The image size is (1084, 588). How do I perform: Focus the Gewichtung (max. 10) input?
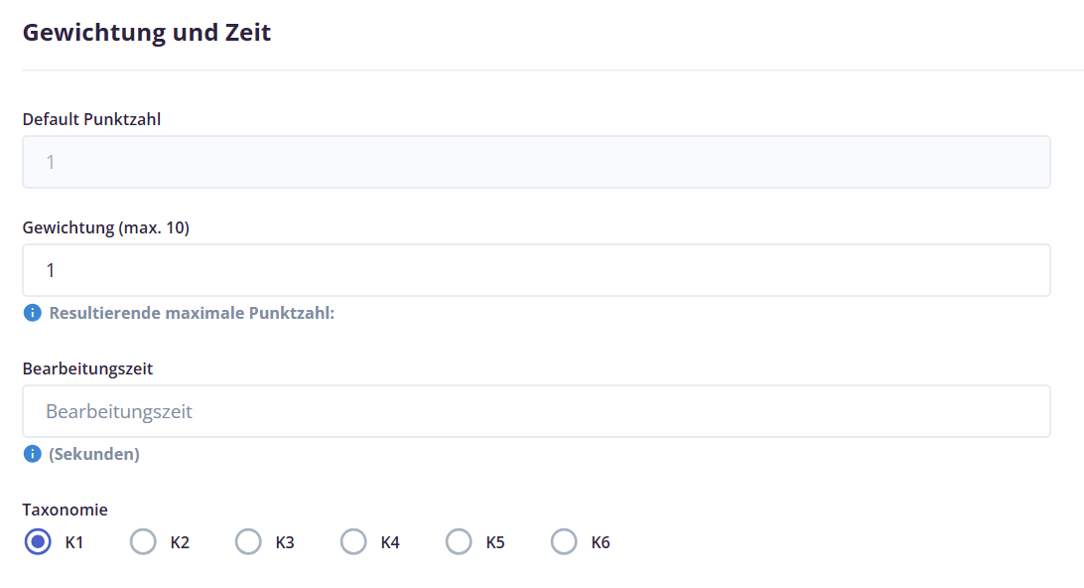click(536, 270)
